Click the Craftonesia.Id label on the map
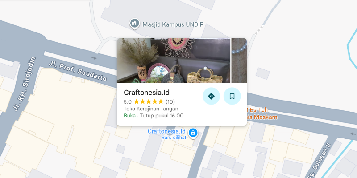Image resolution: width=357 pixels, height=178 pixels. [166, 131]
